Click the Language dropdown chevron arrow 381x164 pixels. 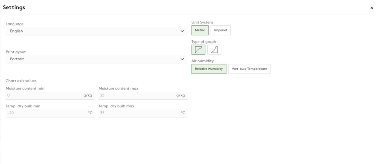tap(182, 31)
